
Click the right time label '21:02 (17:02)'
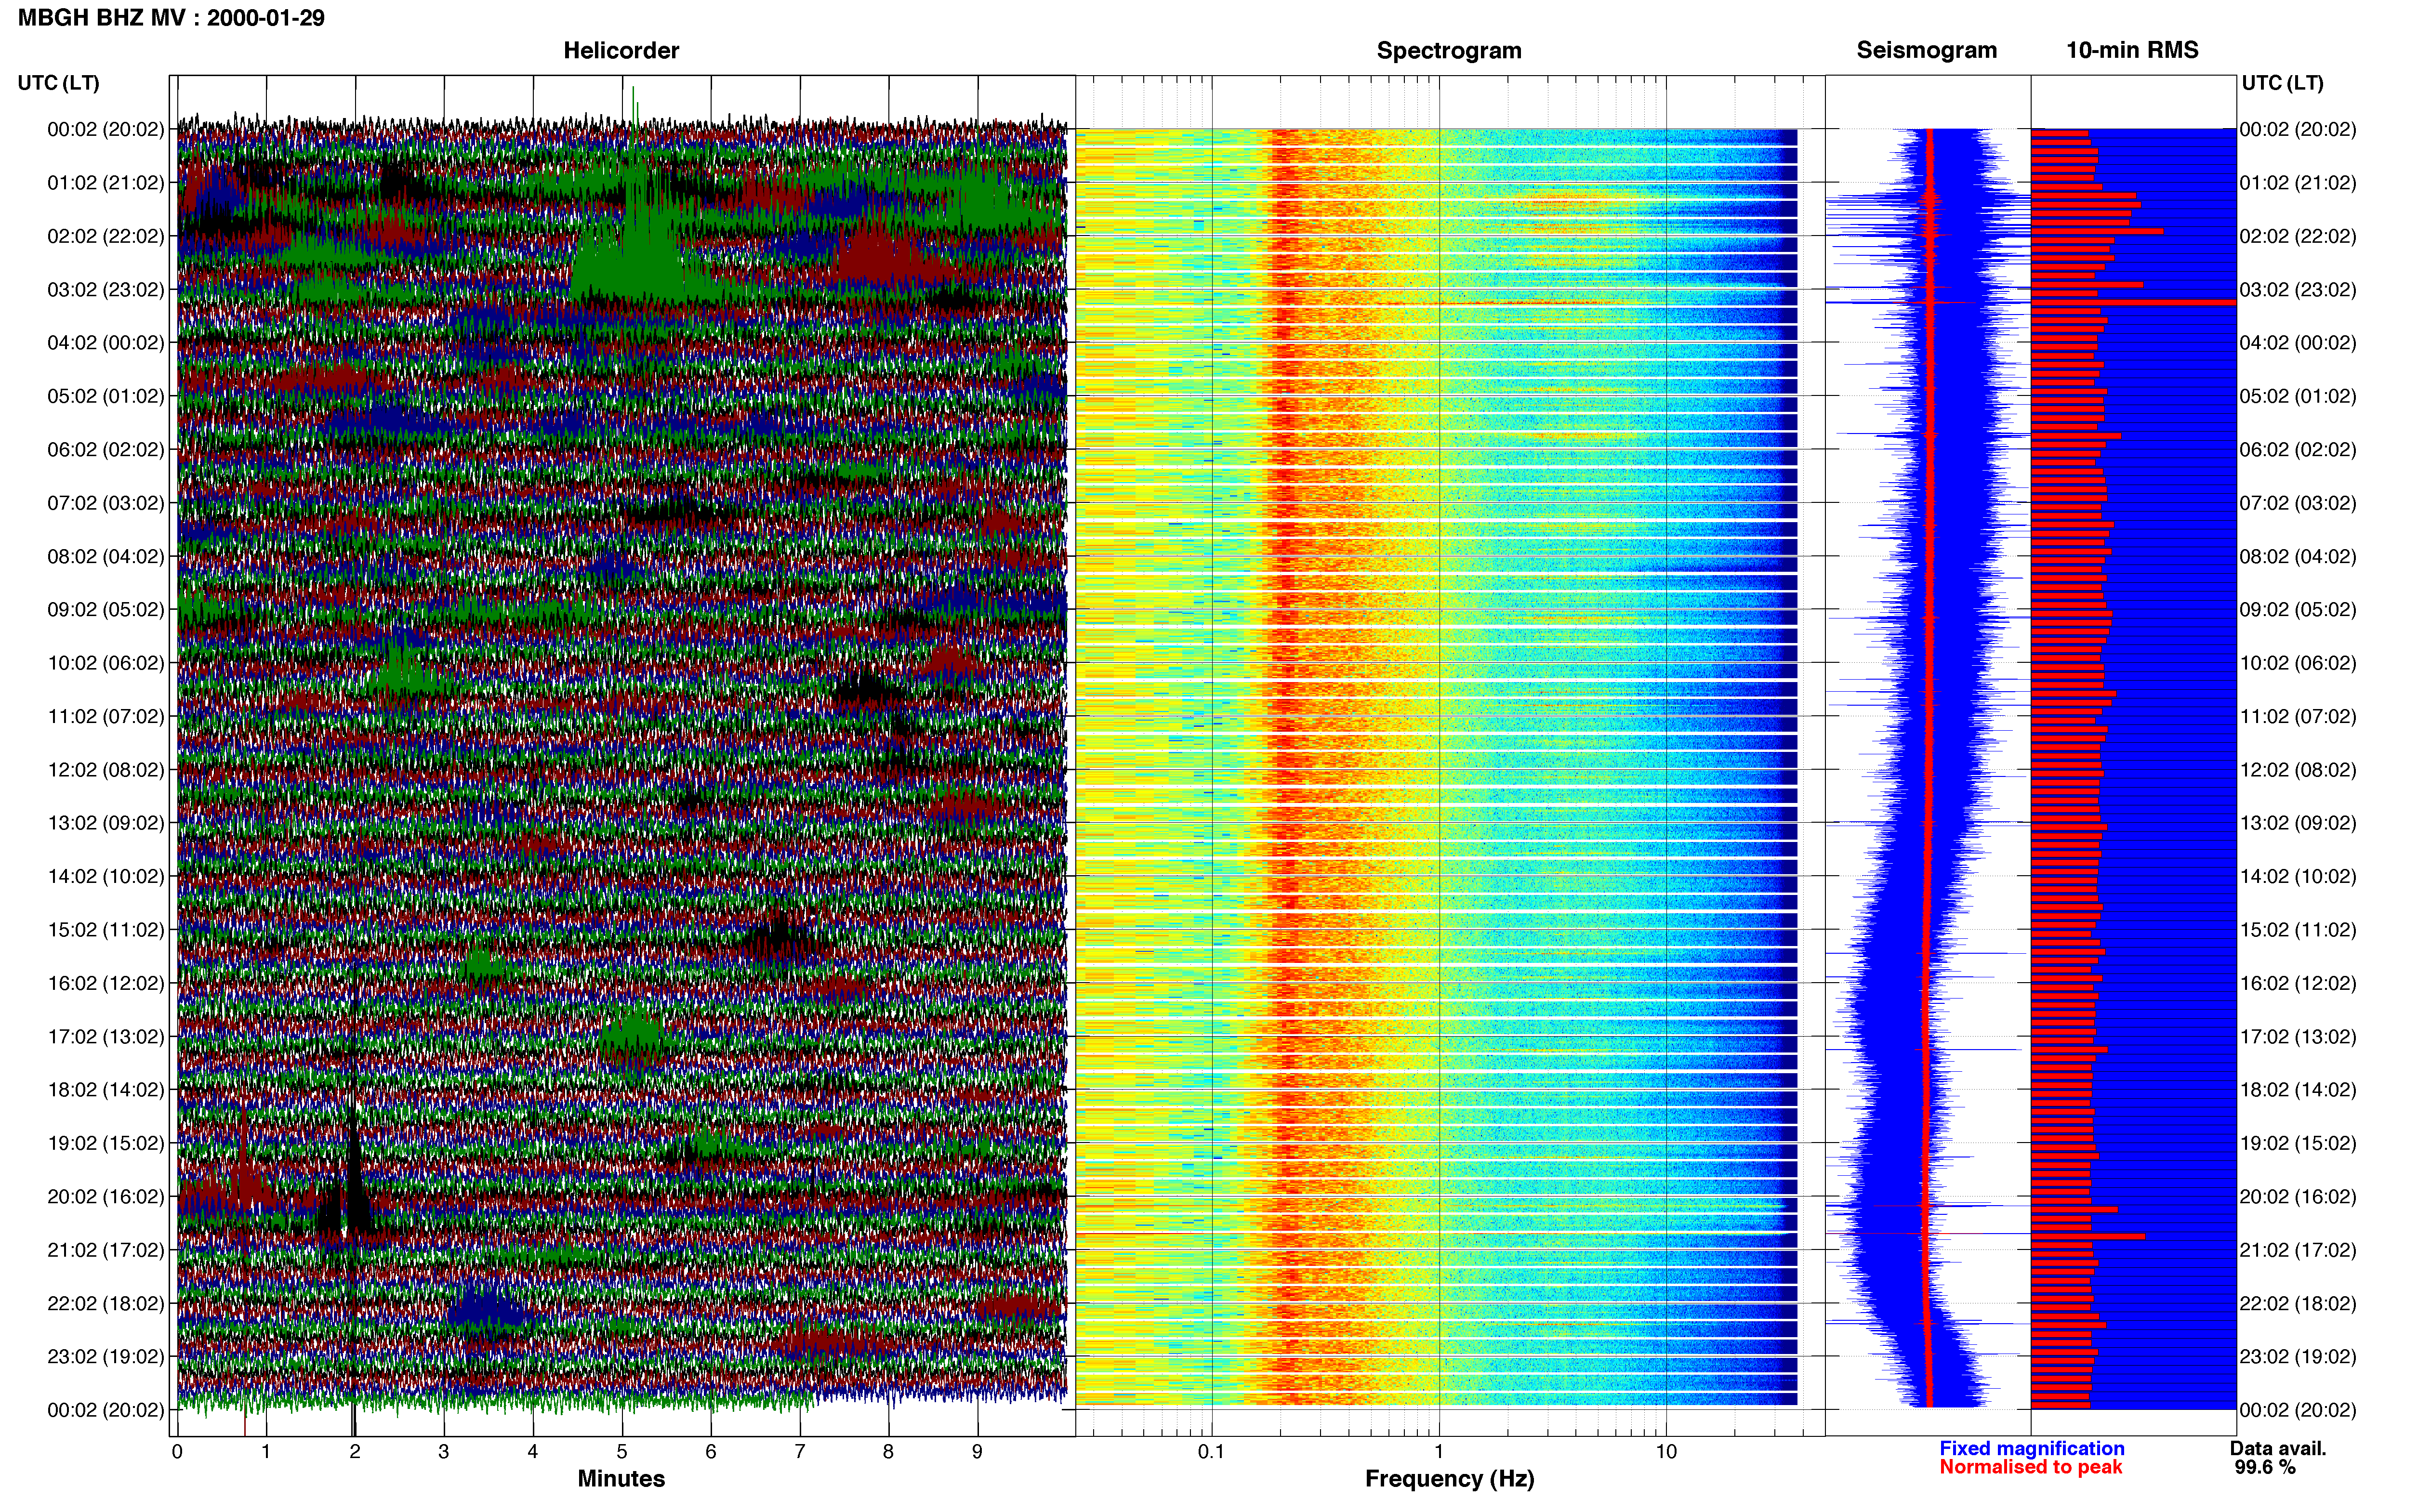pos(2298,1250)
